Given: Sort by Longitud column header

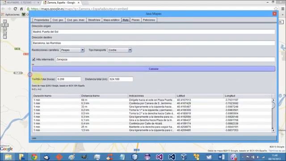Looking at the screenshot, I should [248, 96].
